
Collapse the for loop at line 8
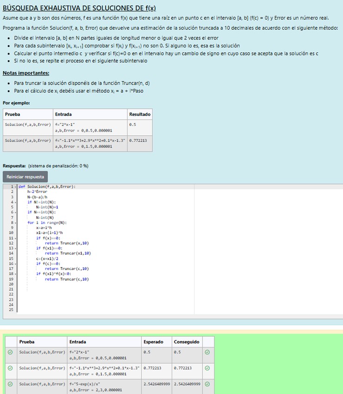(16, 223)
